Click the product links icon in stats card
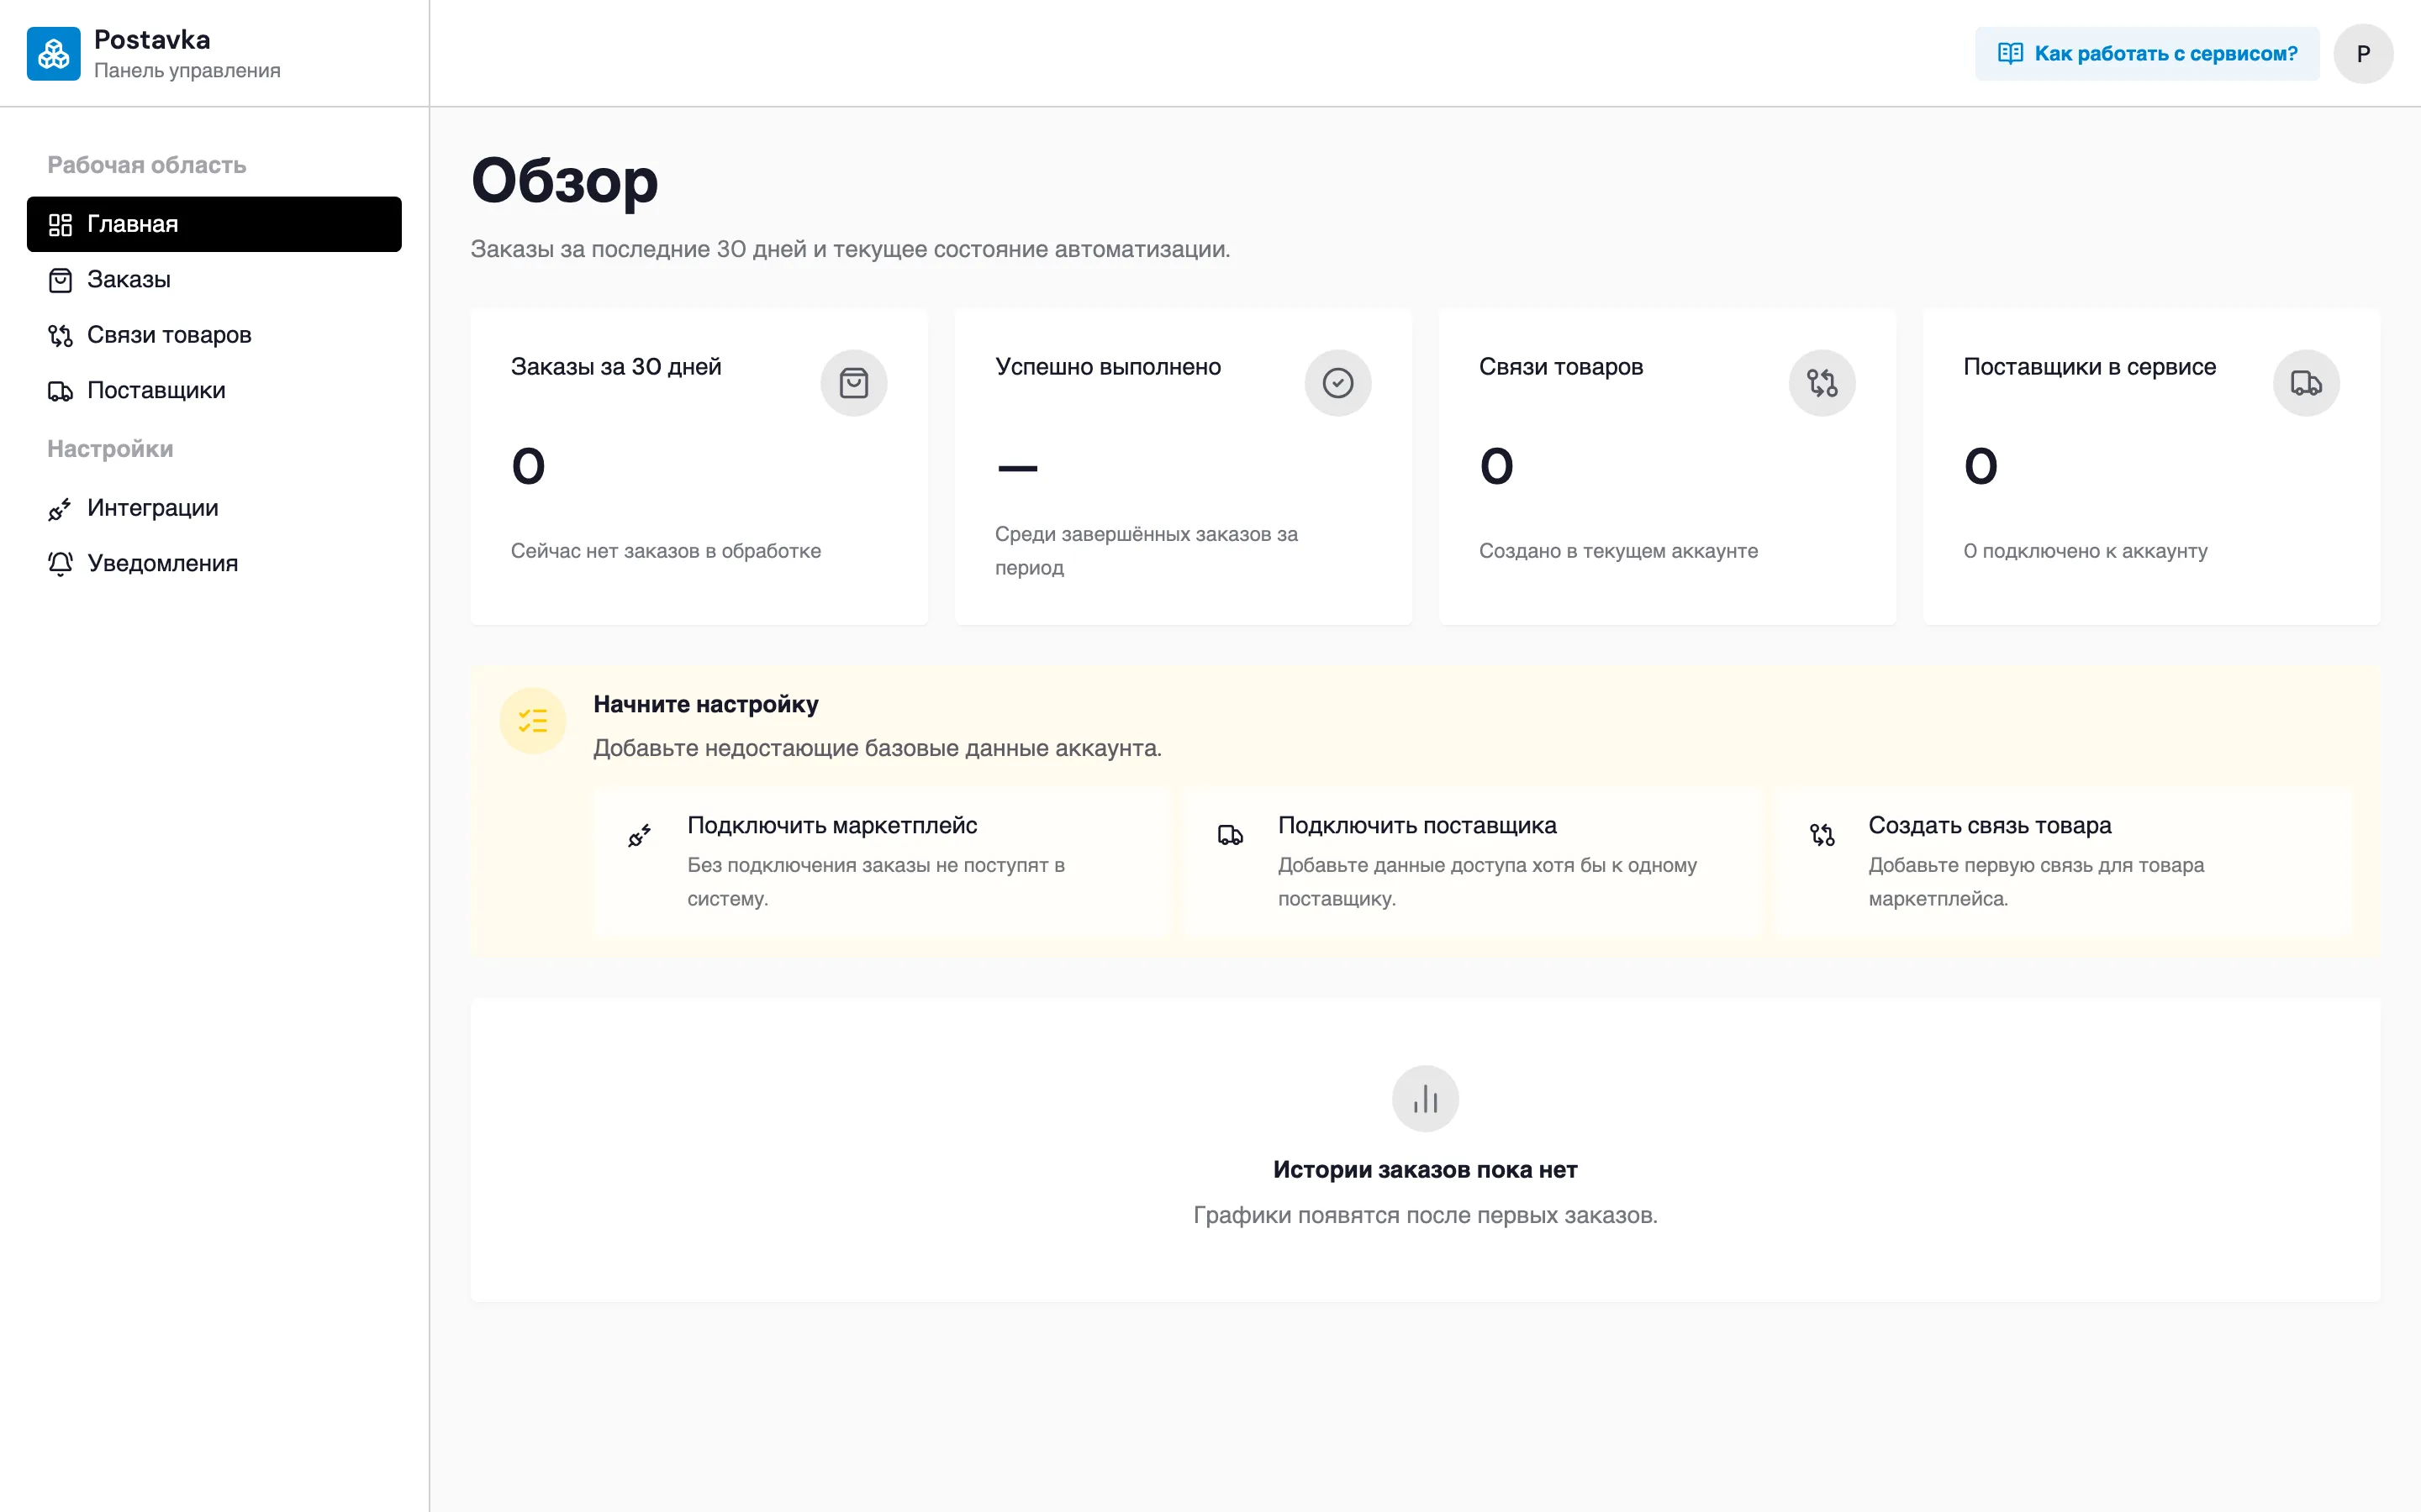 [x=1822, y=383]
